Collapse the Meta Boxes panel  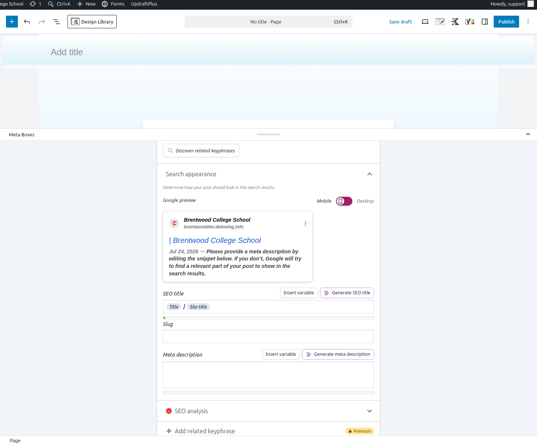tap(528, 134)
